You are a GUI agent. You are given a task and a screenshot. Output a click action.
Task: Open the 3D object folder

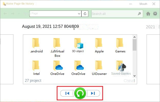click(78, 45)
